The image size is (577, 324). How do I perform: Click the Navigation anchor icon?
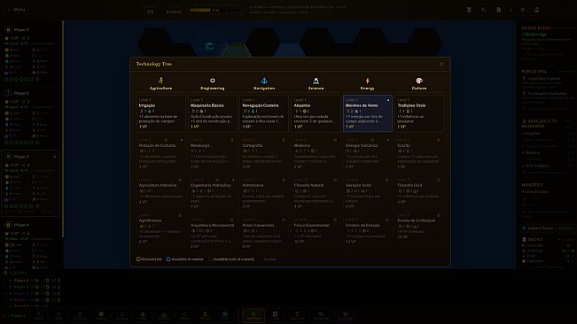point(264,81)
